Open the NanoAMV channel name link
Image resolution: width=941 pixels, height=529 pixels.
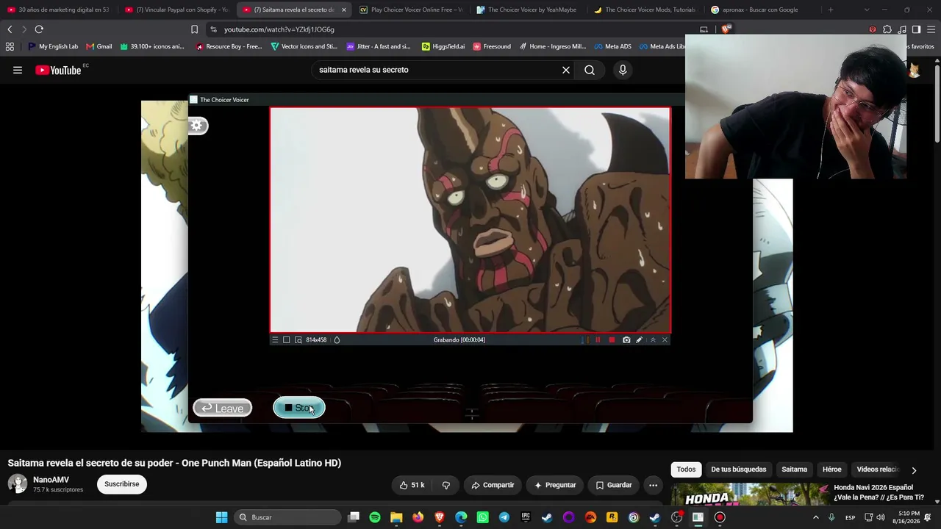(x=51, y=480)
